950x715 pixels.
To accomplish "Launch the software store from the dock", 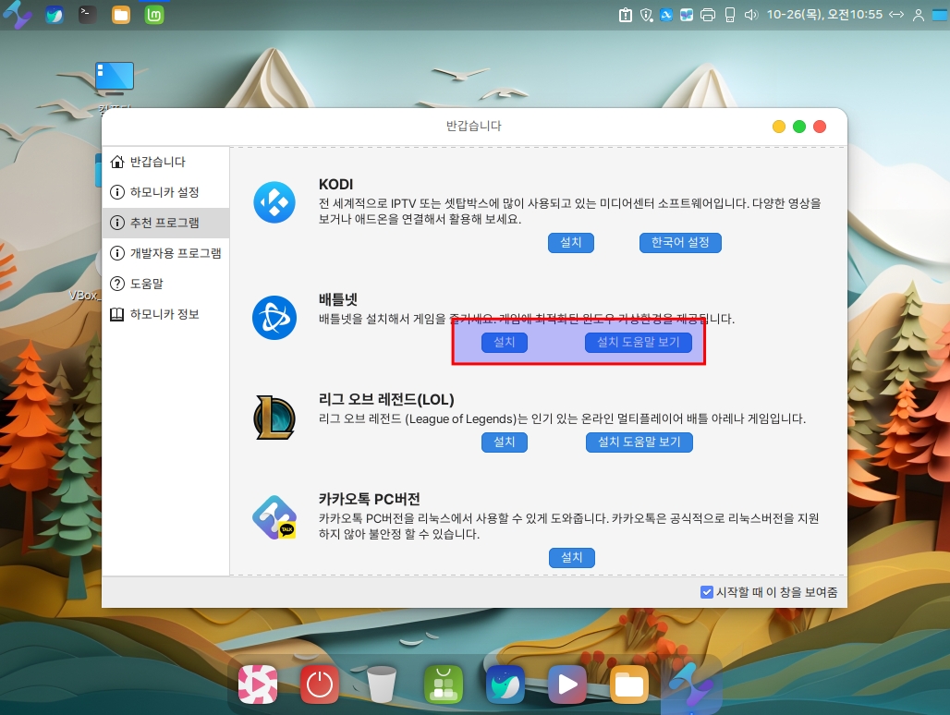I will tap(444, 685).
